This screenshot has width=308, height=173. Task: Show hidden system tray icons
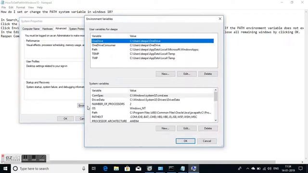click(248, 169)
